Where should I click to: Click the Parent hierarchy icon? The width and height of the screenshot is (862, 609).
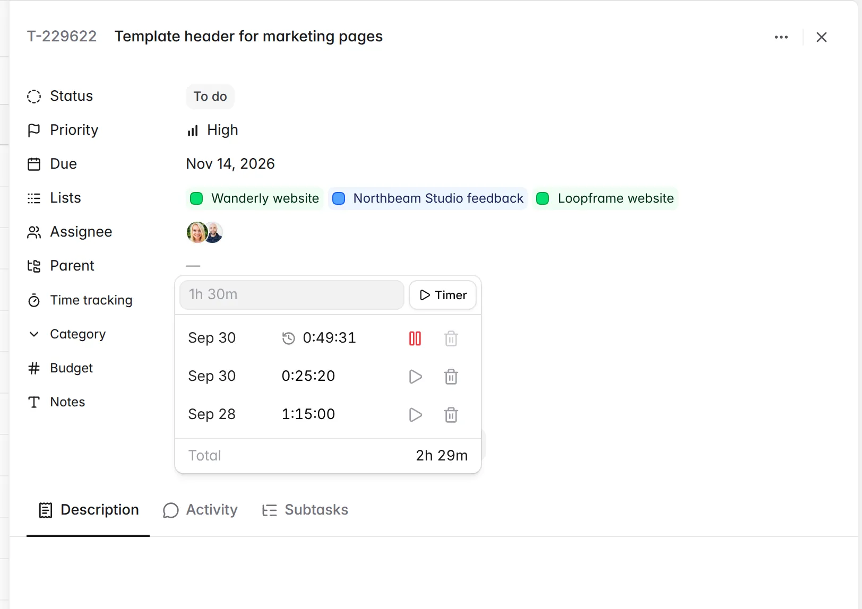[x=34, y=266]
